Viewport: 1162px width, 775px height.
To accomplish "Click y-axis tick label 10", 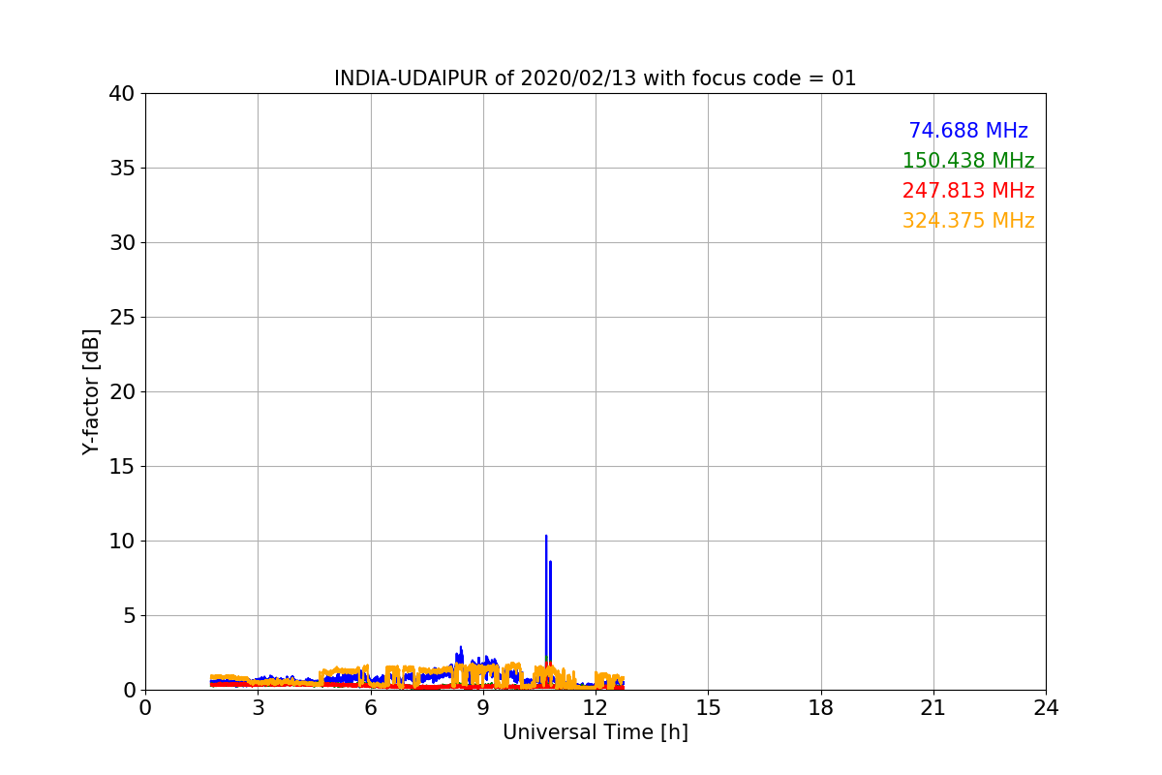I will [121, 542].
